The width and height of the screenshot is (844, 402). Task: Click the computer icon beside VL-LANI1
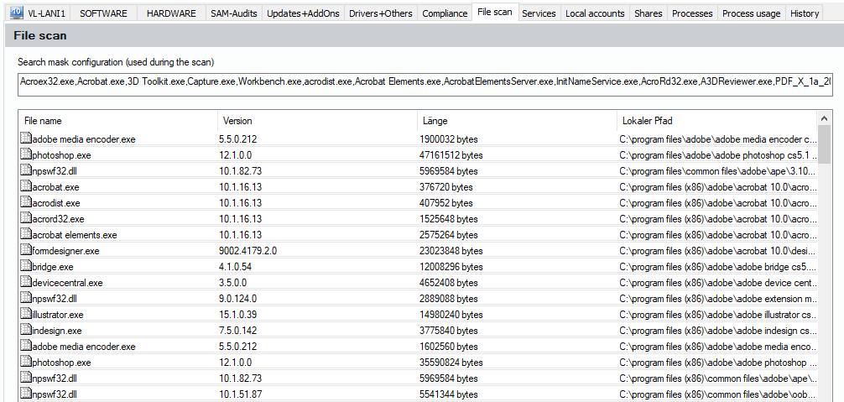[x=16, y=13]
